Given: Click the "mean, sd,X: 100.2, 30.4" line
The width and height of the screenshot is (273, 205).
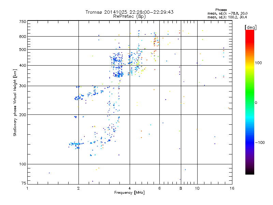Looking at the screenshot, I should (227, 17).
